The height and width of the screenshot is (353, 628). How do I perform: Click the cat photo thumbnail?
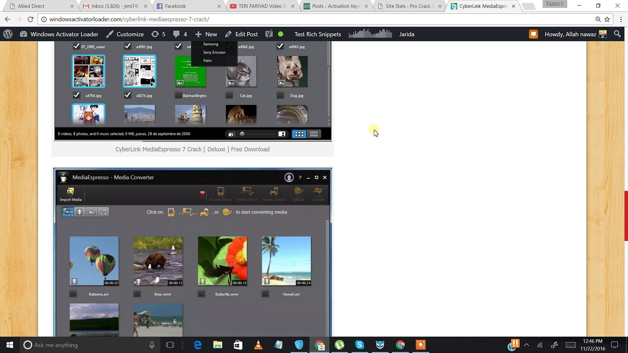point(241,72)
